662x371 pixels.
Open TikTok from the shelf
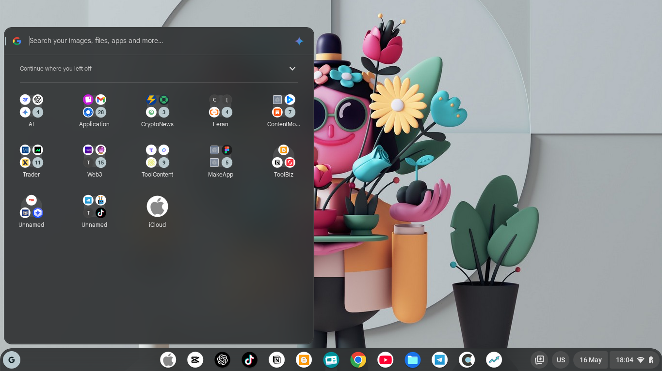click(250, 360)
